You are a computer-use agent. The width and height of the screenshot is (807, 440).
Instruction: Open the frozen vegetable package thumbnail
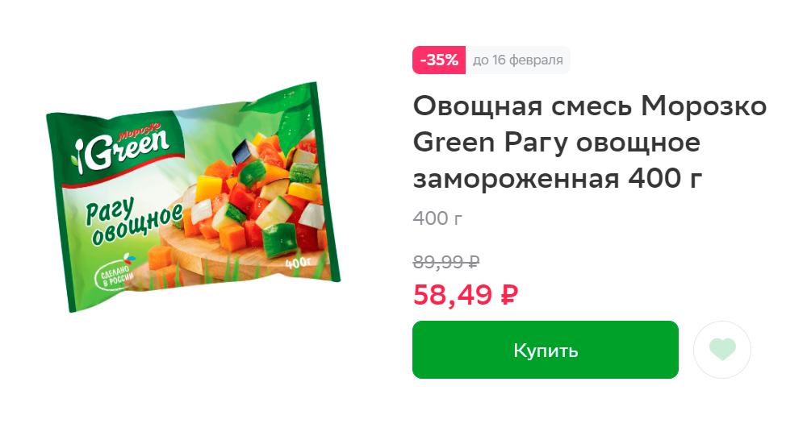[193, 197]
